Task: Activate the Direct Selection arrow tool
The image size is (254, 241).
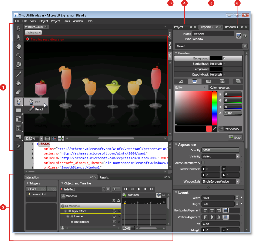Action: tap(19, 37)
